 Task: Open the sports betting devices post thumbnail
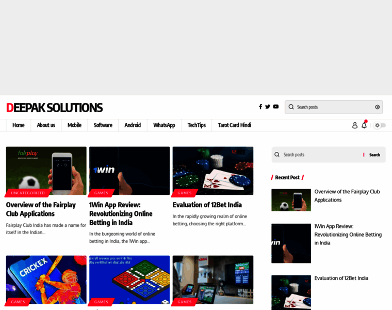click(213, 280)
